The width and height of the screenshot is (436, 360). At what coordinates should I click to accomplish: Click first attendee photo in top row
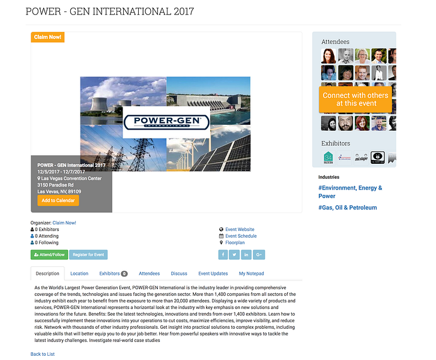[329, 56]
